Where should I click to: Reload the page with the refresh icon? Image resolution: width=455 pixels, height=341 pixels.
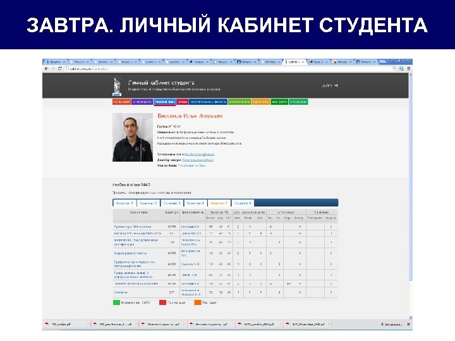point(60,69)
